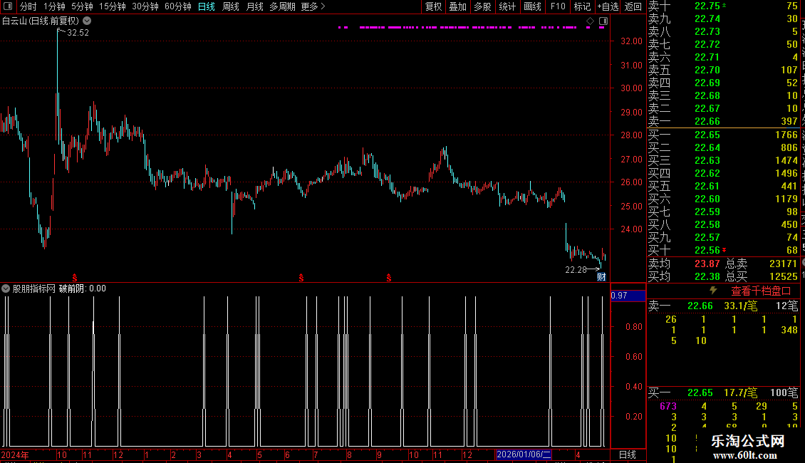Select the 30分钟 period

(x=145, y=6)
